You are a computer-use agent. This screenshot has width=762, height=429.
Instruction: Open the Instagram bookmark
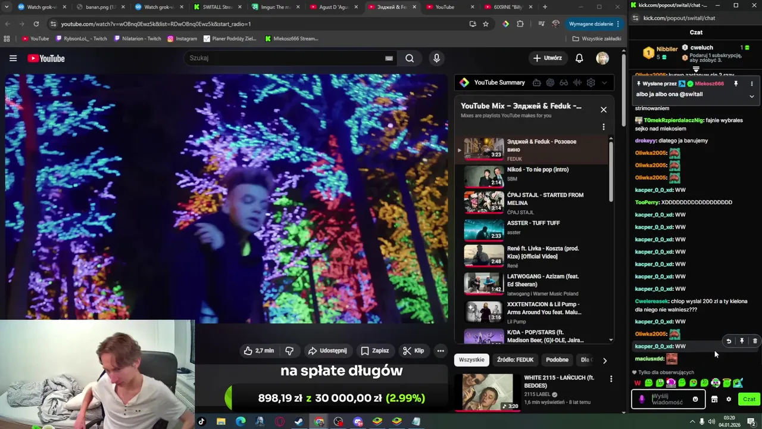click(182, 39)
